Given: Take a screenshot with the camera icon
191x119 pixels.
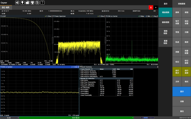Looking at the screenshot, I should tap(38, 2).
